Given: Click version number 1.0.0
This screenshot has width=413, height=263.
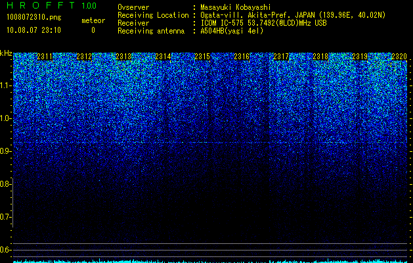Looking at the screenshot, I should click(89, 5).
